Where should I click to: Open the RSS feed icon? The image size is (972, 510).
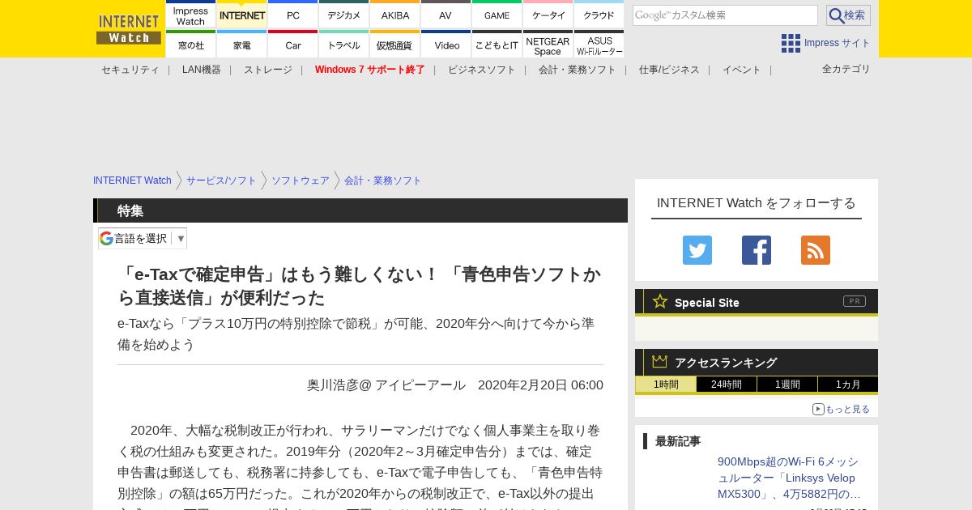(816, 250)
